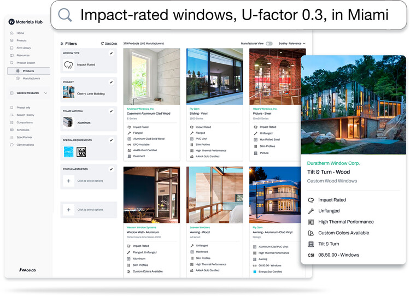Open the Picture Steel product image
The width and height of the screenshot is (410, 296).
pos(274,76)
